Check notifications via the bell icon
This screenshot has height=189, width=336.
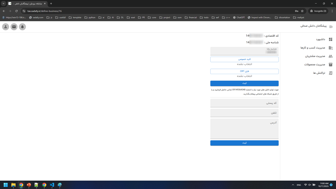click(22, 27)
